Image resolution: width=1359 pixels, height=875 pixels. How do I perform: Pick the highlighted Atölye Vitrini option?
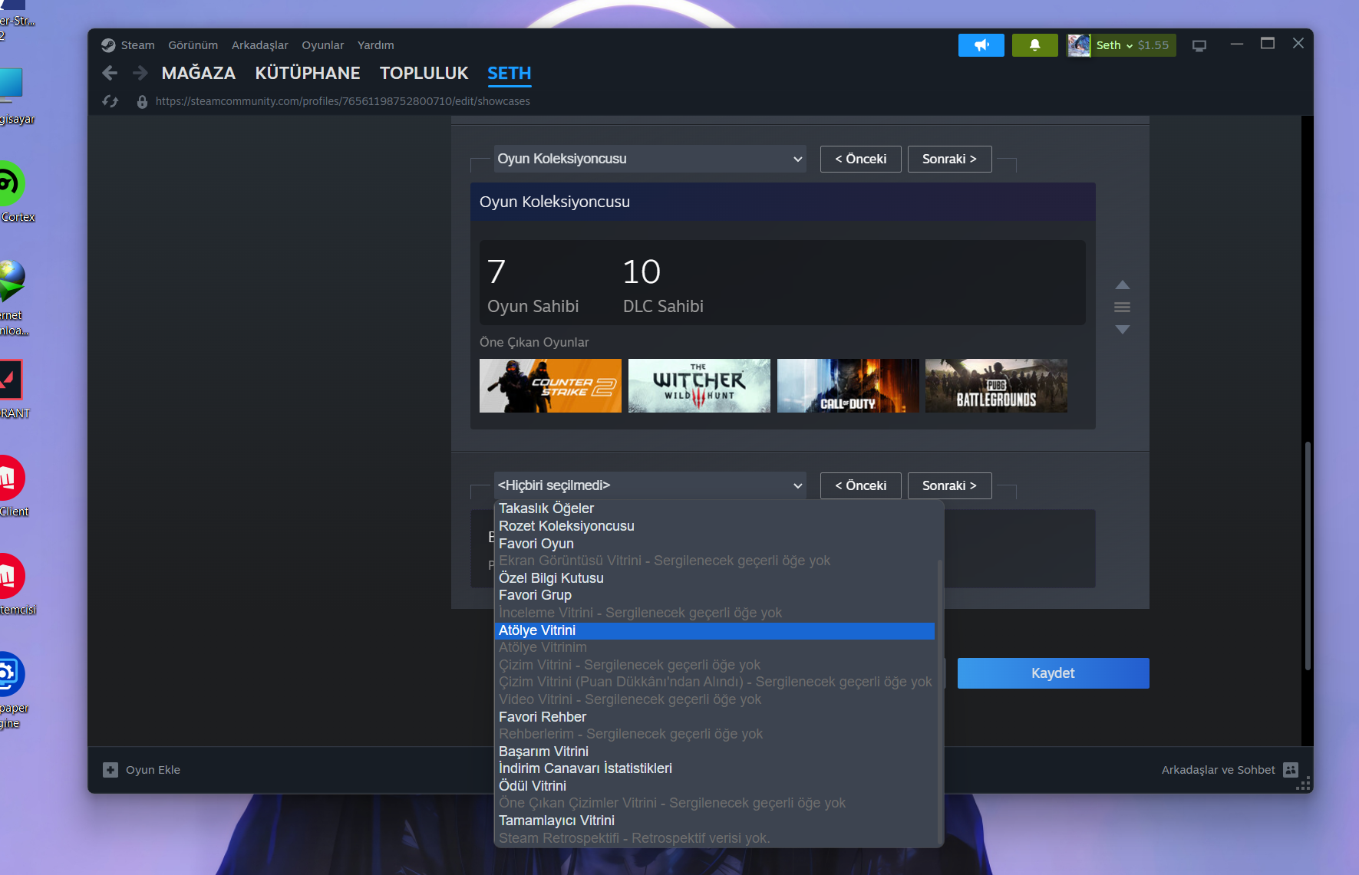pos(715,630)
